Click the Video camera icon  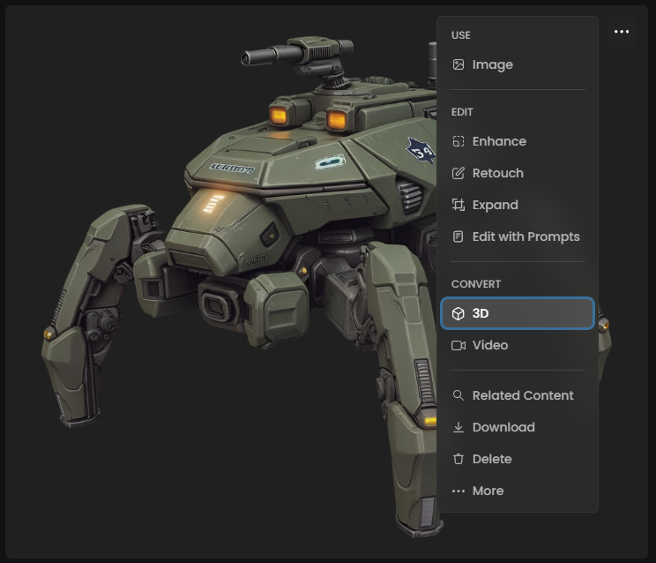[458, 345]
